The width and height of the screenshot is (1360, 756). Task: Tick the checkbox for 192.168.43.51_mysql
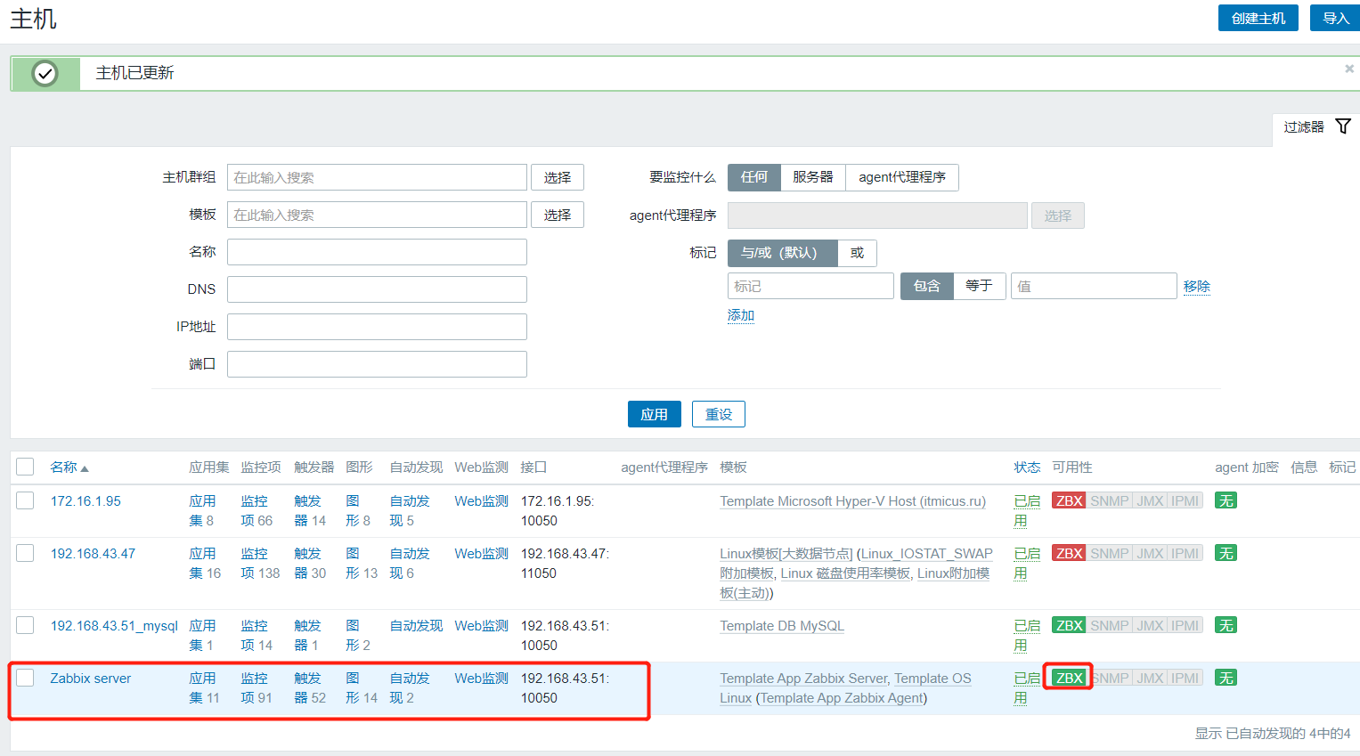point(25,625)
